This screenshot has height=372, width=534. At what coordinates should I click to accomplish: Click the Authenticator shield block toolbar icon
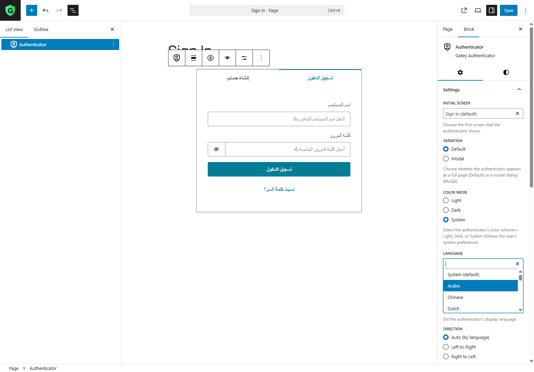(x=177, y=58)
